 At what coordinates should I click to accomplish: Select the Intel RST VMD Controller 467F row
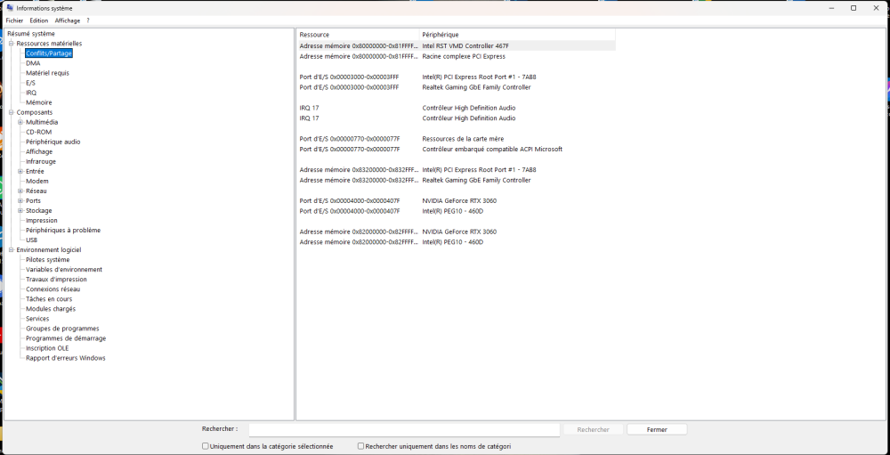[457, 46]
